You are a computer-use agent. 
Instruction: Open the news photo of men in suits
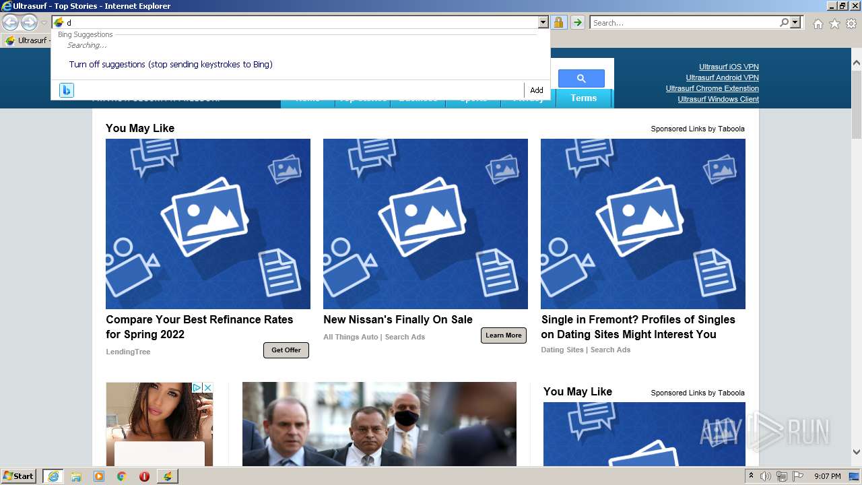coord(379,424)
